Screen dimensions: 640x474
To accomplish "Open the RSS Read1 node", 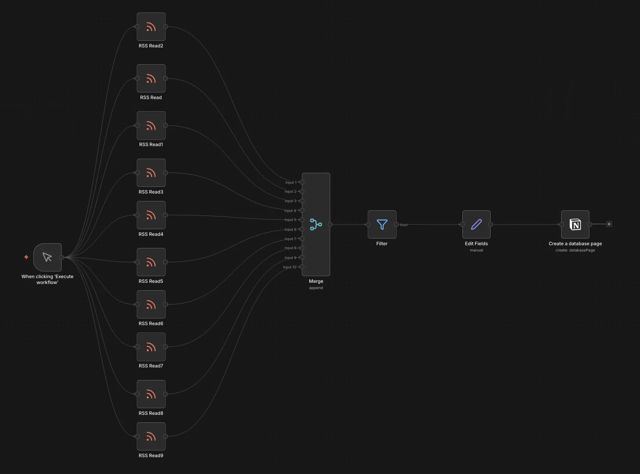I will pyautogui.click(x=151, y=125).
